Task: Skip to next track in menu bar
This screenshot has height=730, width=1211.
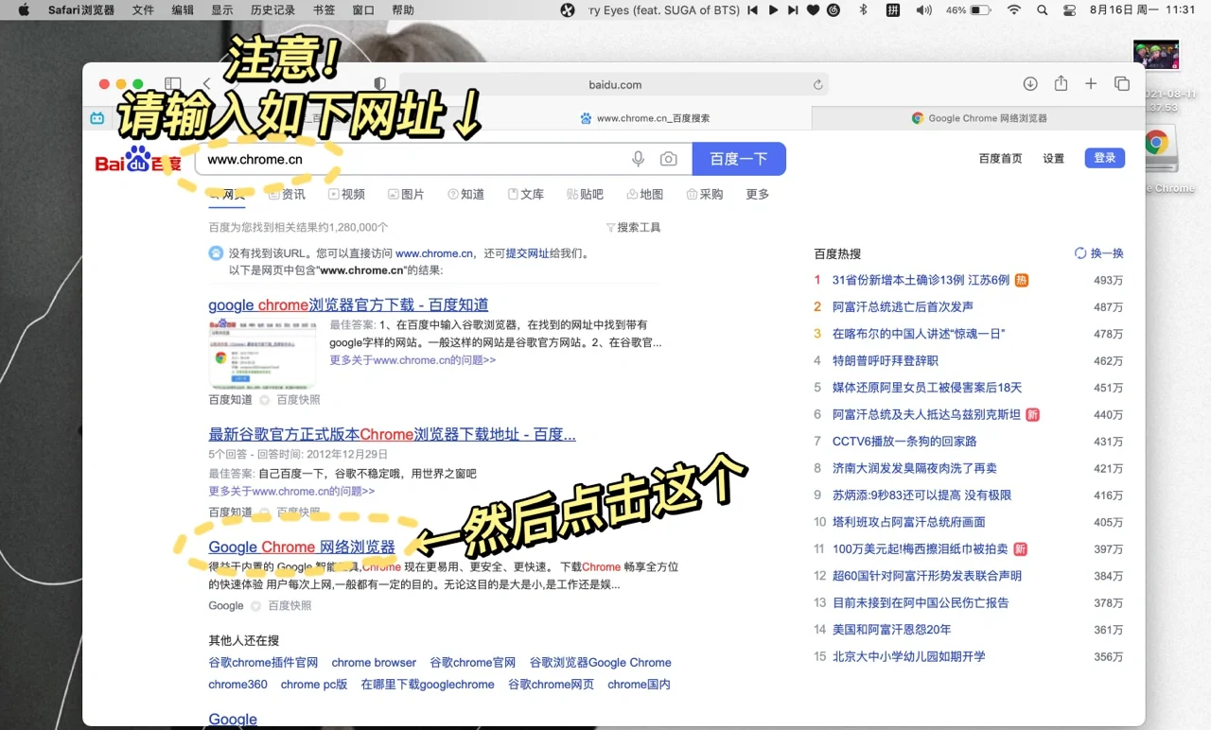Action: pos(794,10)
